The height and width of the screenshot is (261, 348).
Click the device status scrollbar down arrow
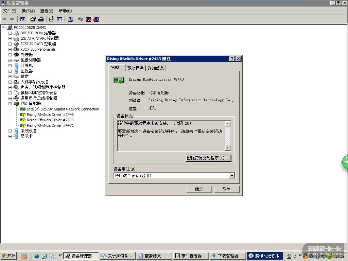228,148
